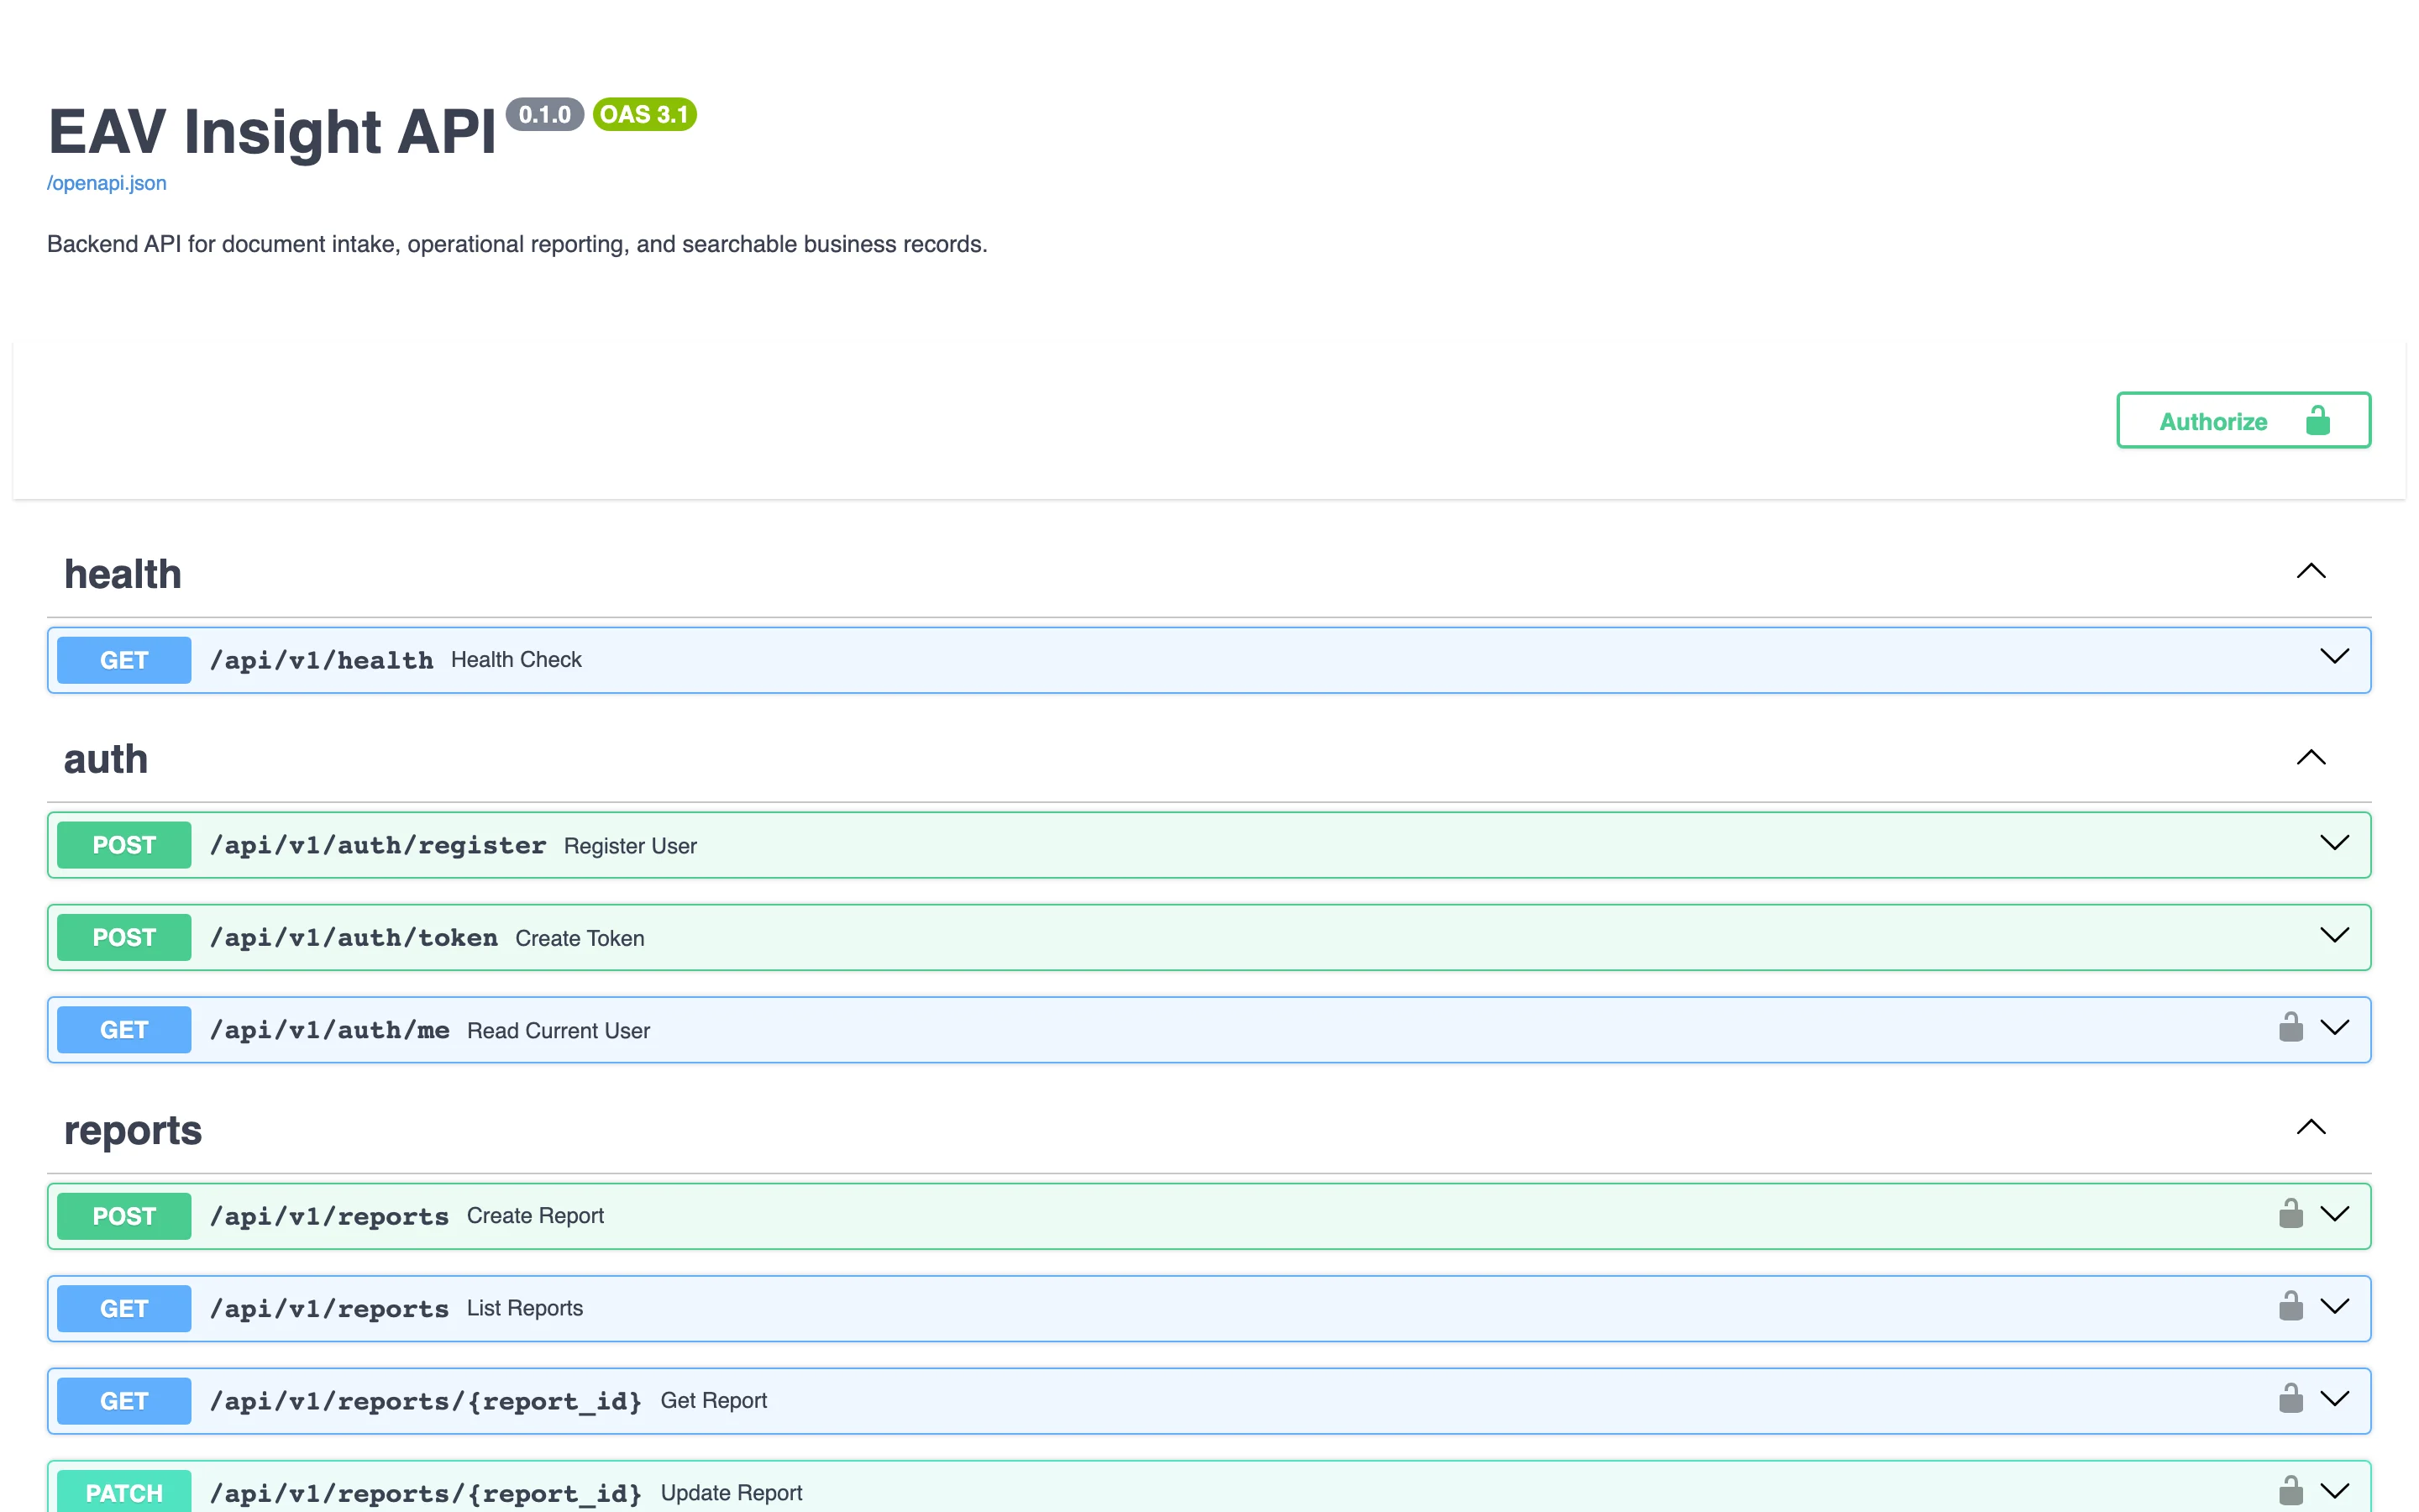Collapse the health section
Screen dimensions: 2419x1512
tap(2311, 571)
